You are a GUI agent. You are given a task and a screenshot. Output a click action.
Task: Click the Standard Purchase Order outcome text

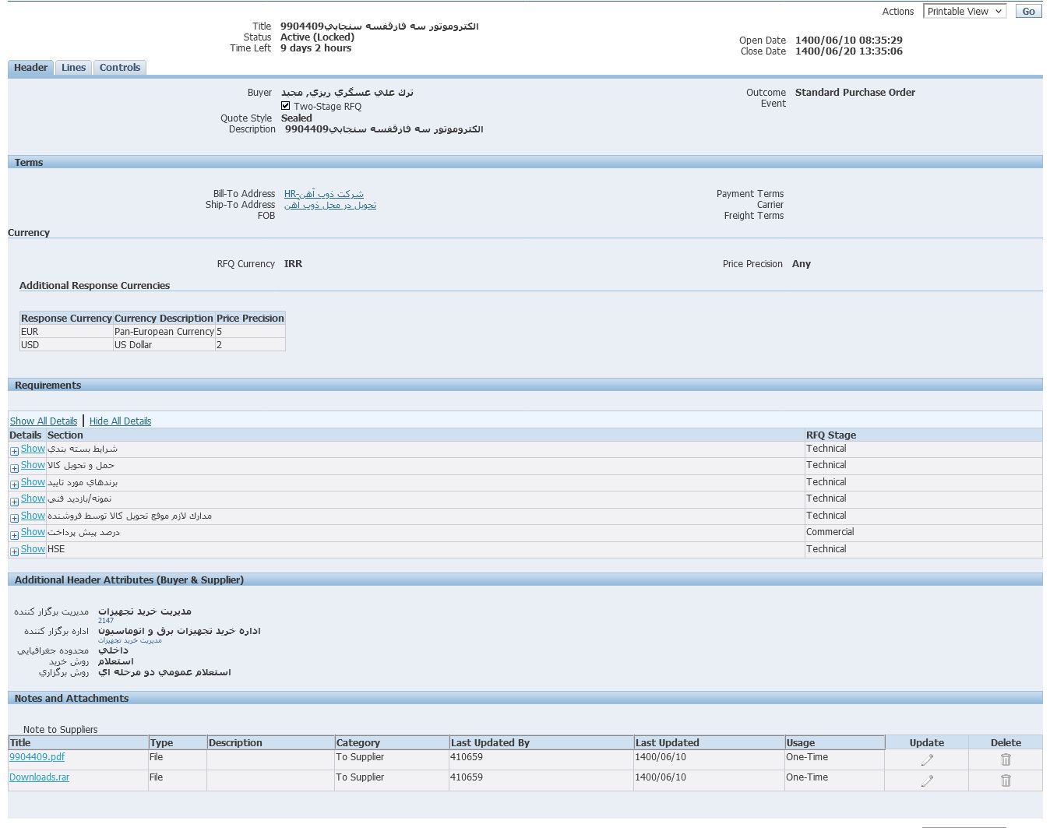pyautogui.click(x=855, y=93)
